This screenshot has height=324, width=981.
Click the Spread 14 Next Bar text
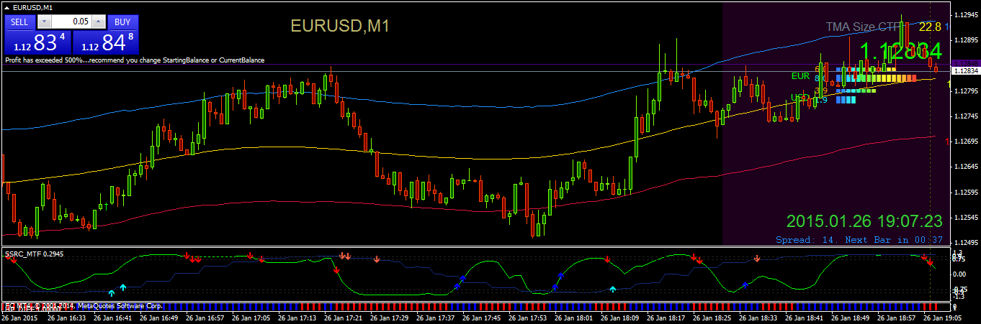859,239
